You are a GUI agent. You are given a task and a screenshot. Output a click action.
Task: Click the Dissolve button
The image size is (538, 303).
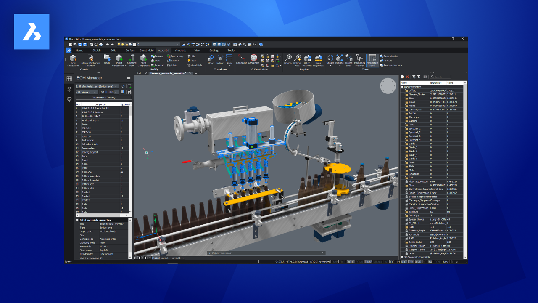tap(173, 61)
